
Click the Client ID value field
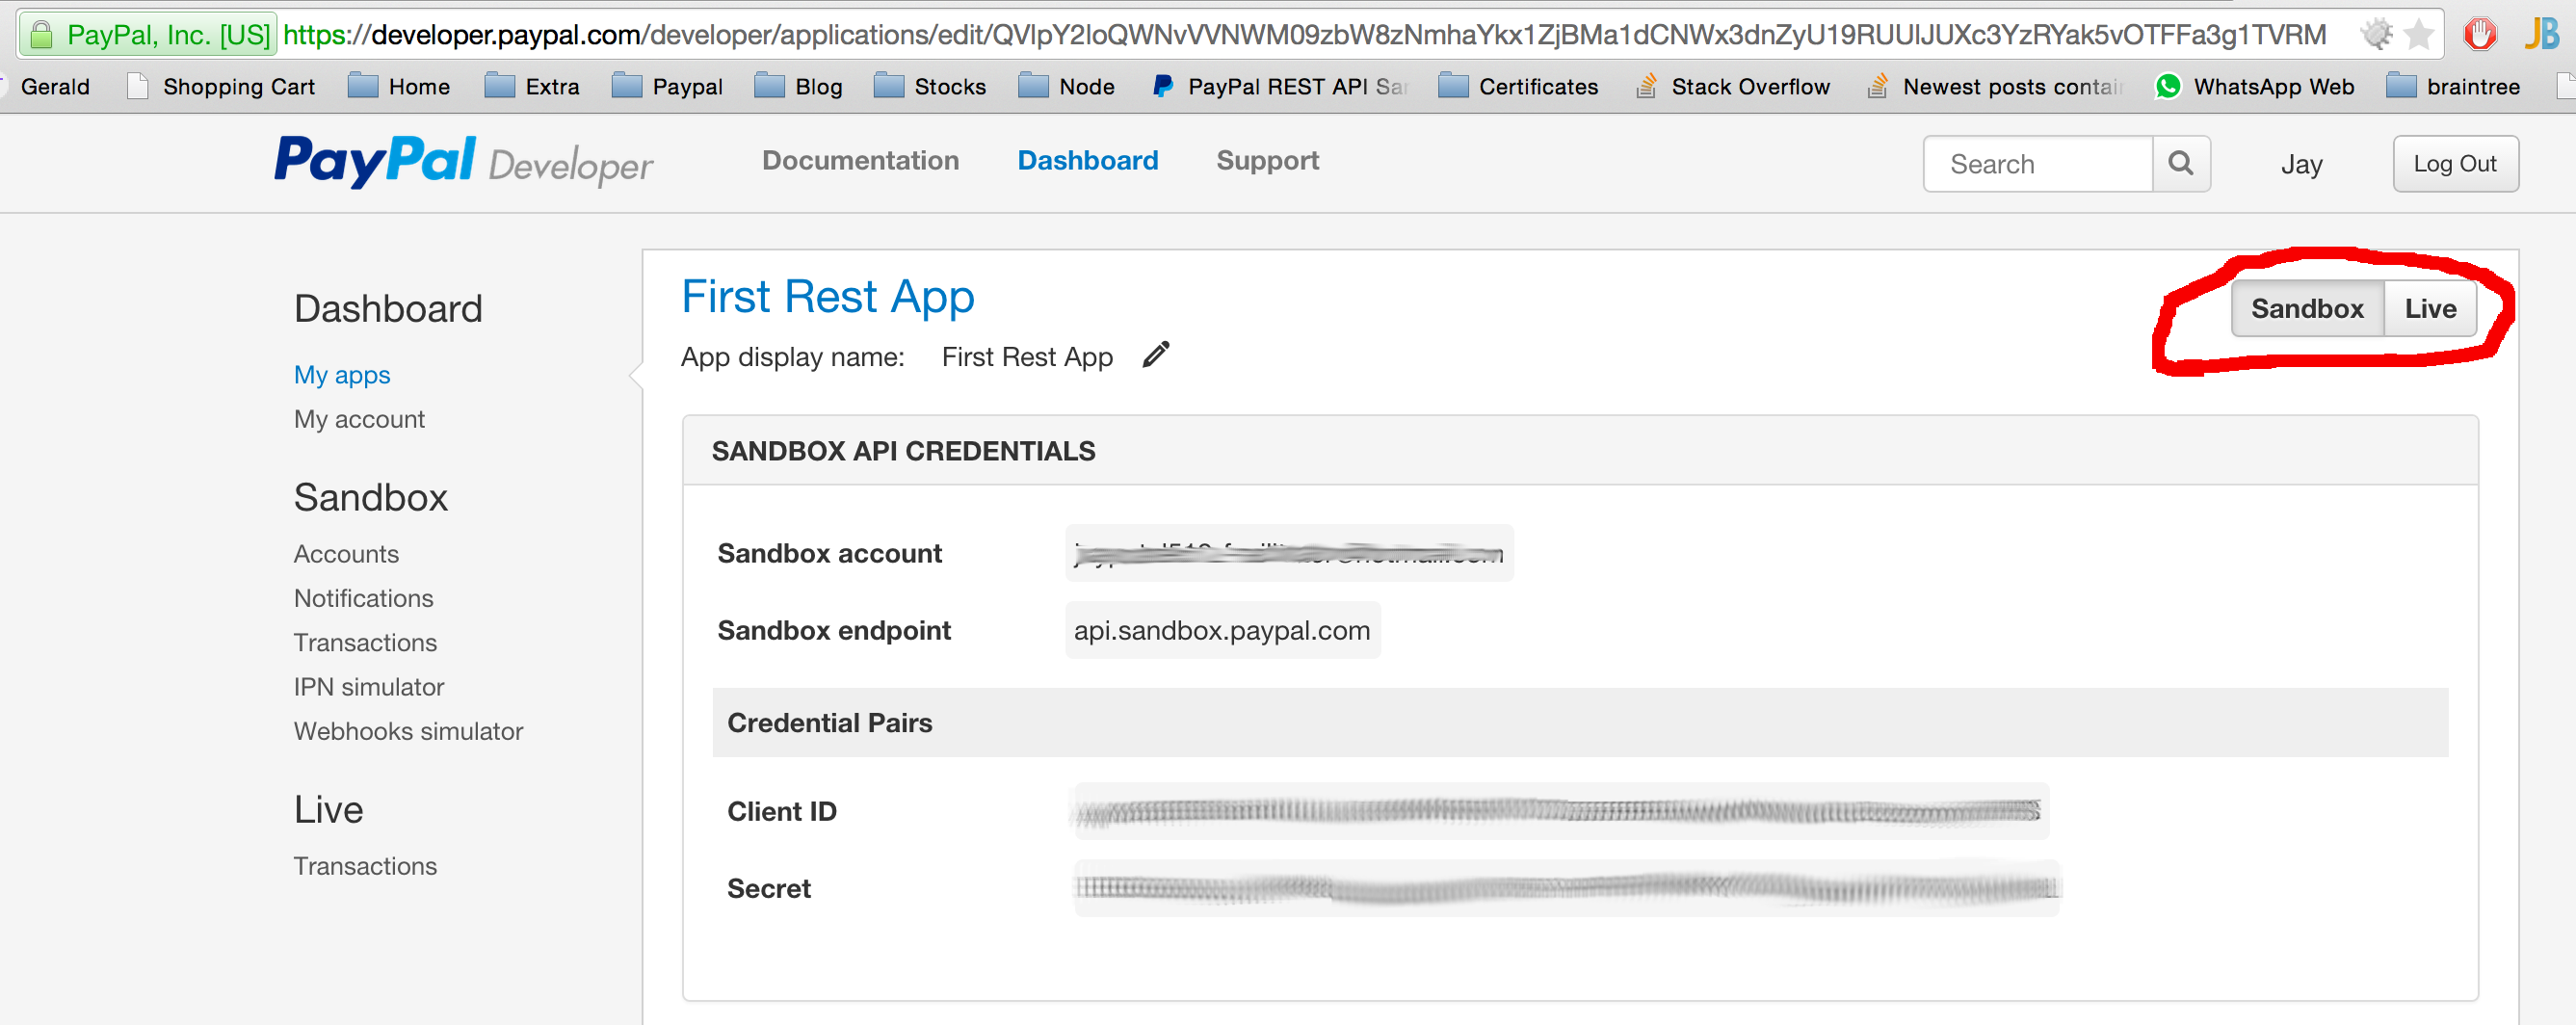click(x=1559, y=811)
